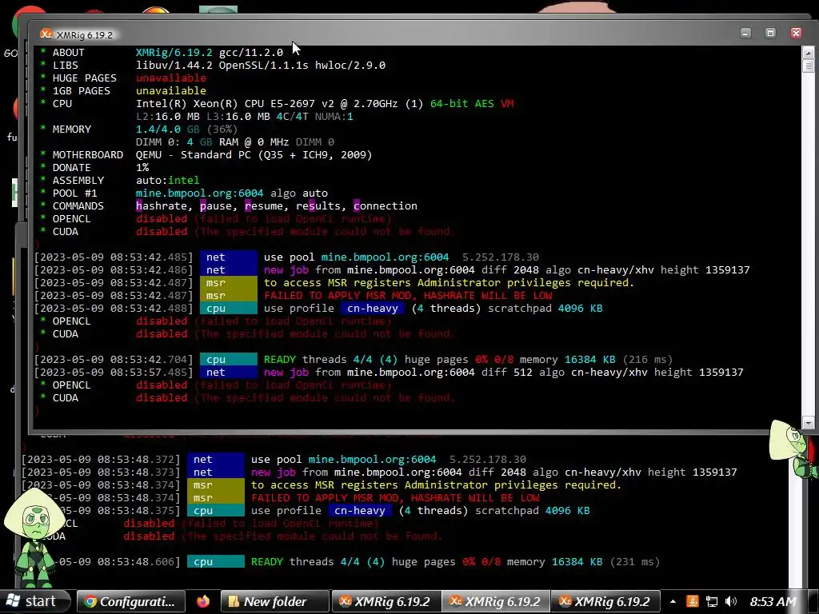Click the pause command in COMMANDS row
The width and height of the screenshot is (819, 614).
click(216, 205)
